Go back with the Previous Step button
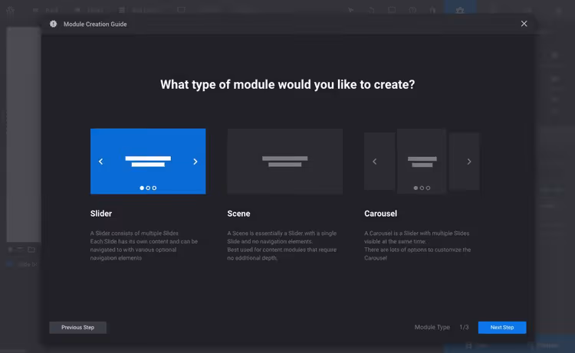The height and width of the screenshot is (353, 575). click(77, 328)
